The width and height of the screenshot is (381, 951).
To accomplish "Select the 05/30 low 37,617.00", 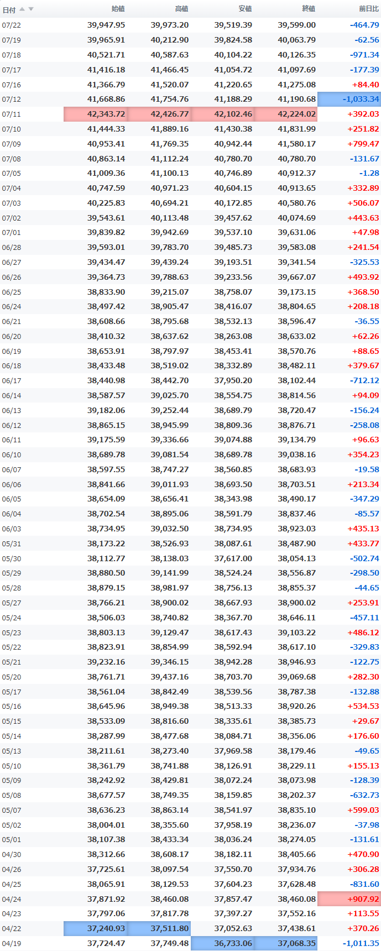I will click(x=233, y=558).
